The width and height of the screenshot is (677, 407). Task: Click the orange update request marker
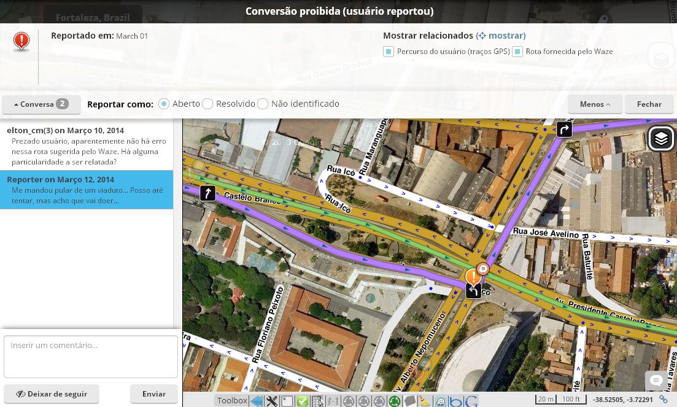pyautogui.click(x=473, y=276)
